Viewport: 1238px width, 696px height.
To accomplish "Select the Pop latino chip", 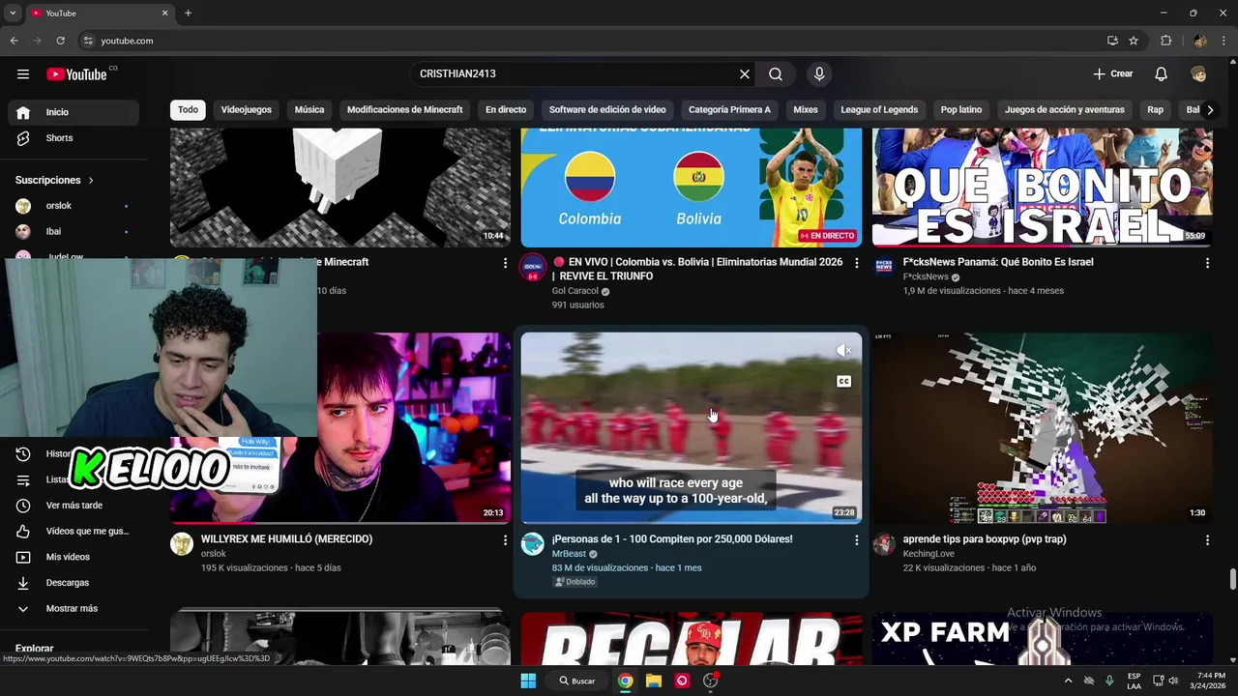I will tap(961, 110).
